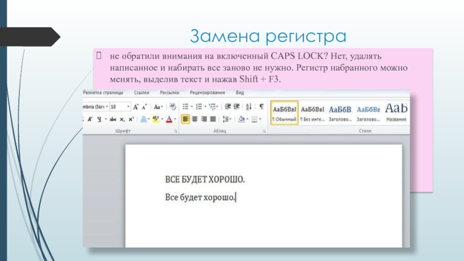Click the Change Case (Aa) button
Image resolution: width=464 pixels, height=261 pixels.
(157, 107)
